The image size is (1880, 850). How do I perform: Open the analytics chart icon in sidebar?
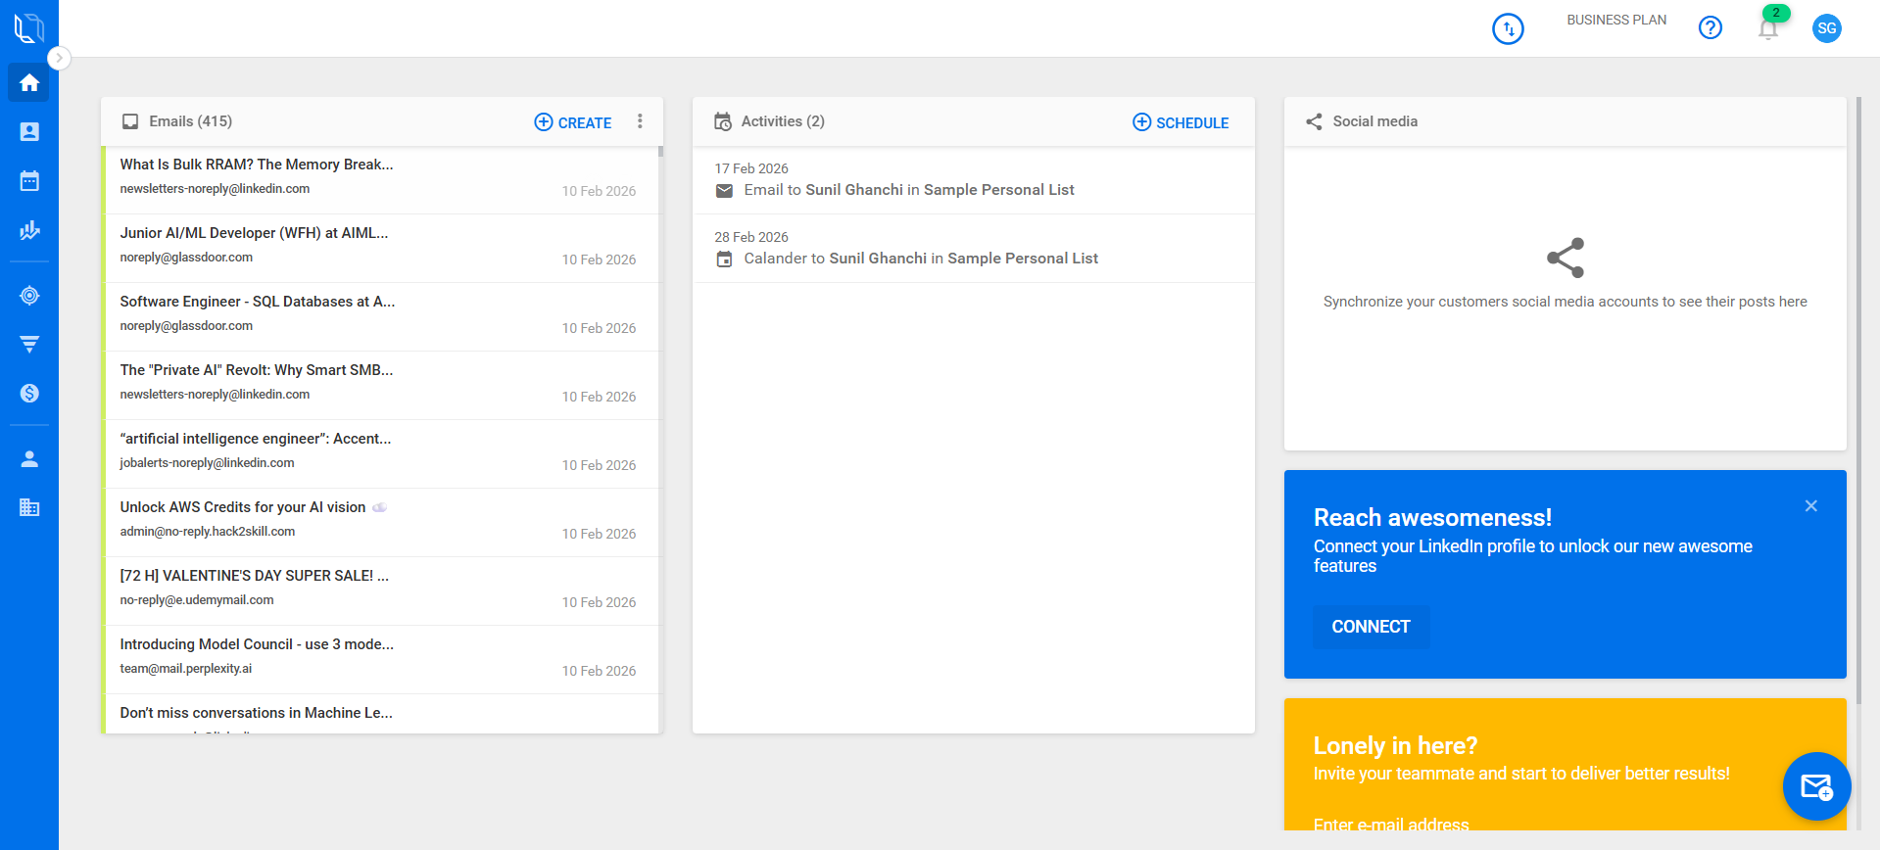[x=29, y=230]
